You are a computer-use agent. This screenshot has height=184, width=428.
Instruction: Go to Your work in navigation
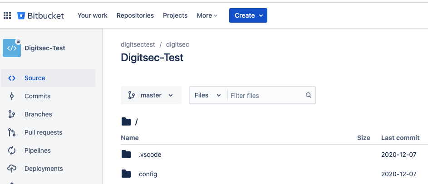(93, 15)
